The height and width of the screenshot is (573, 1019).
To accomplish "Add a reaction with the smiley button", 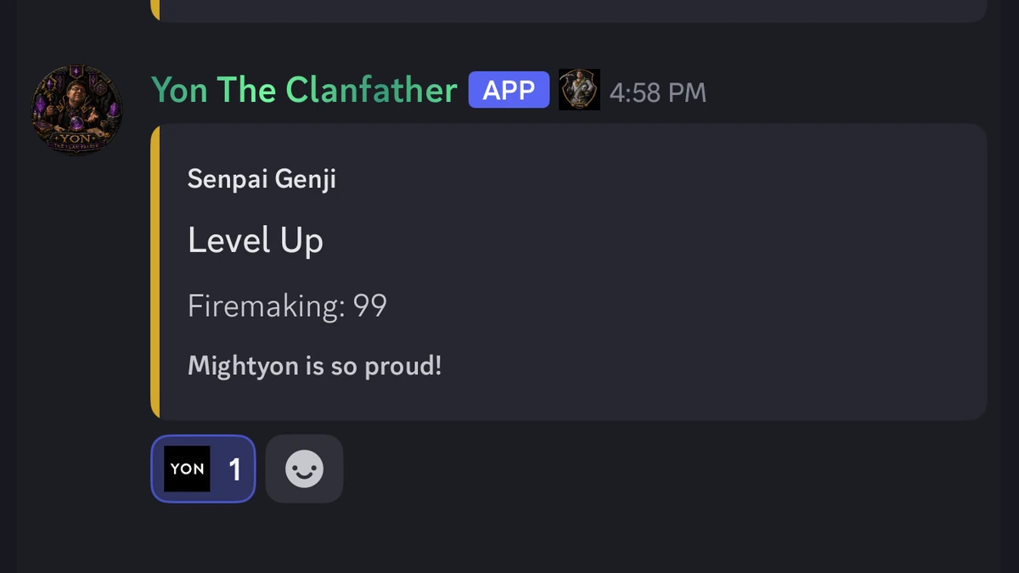I will (304, 469).
